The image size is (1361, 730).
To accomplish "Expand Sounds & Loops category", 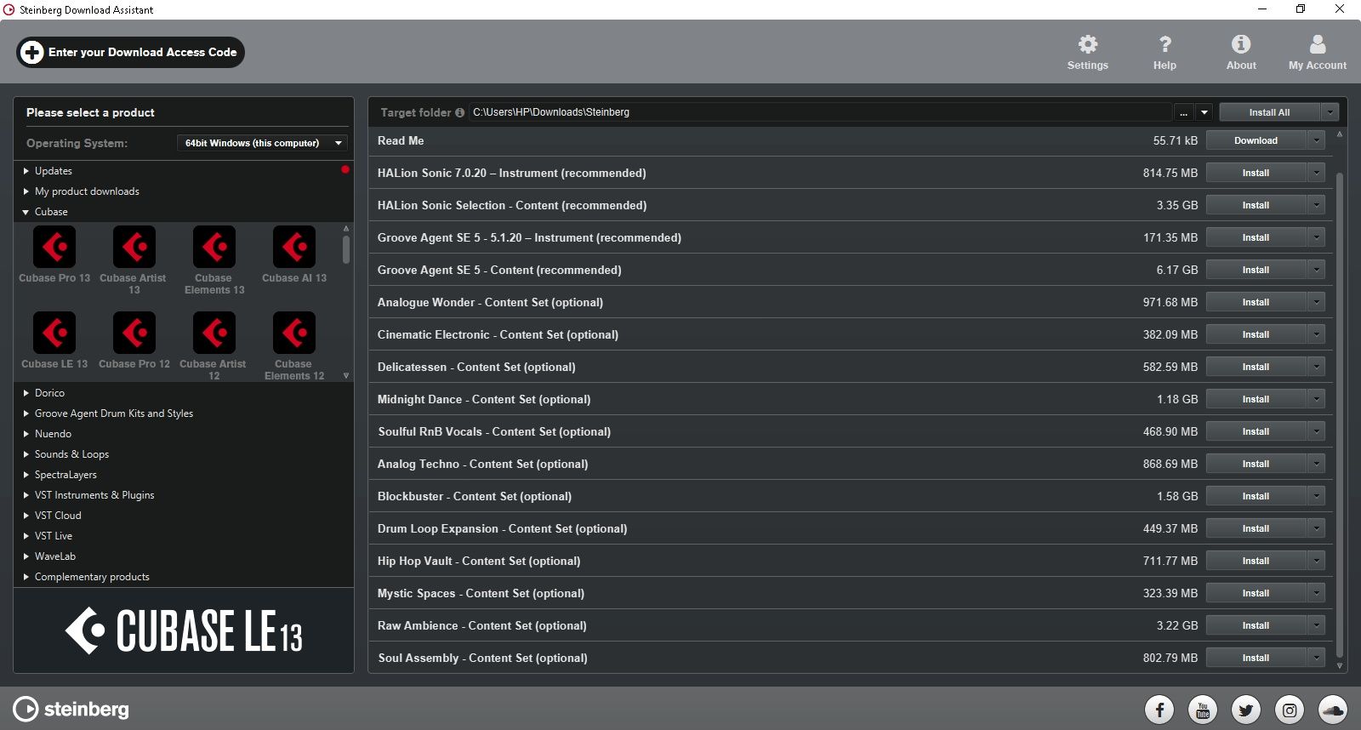I will coord(26,454).
